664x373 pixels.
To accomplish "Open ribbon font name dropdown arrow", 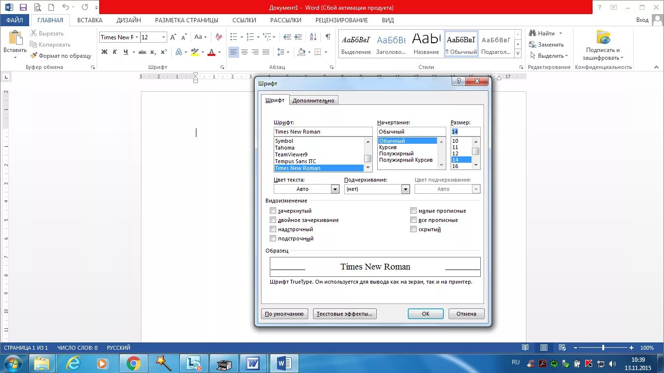I will (138, 37).
